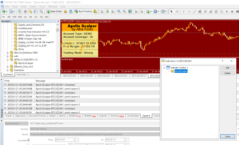Collapse Indicator window 1 tree node

[x=164, y=68]
